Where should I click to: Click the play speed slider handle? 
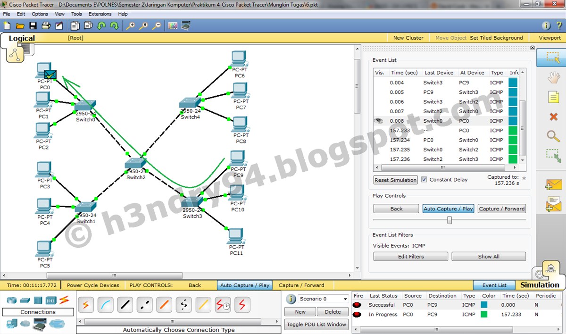449,220
